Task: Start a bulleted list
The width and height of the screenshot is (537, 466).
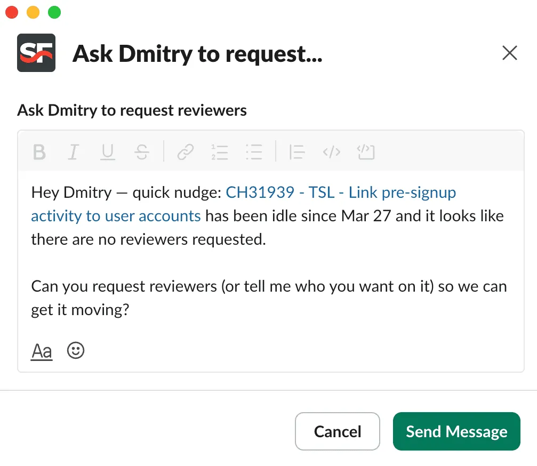Action: point(254,152)
